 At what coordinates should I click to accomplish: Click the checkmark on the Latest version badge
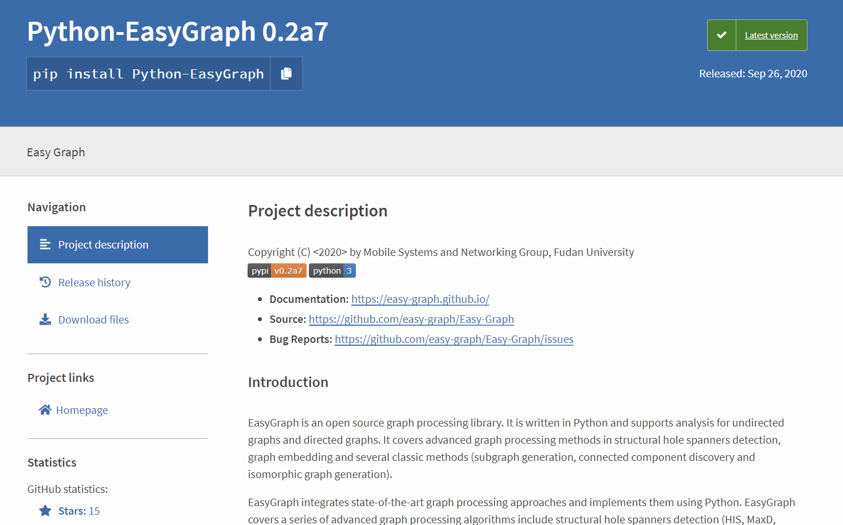click(x=722, y=35)
